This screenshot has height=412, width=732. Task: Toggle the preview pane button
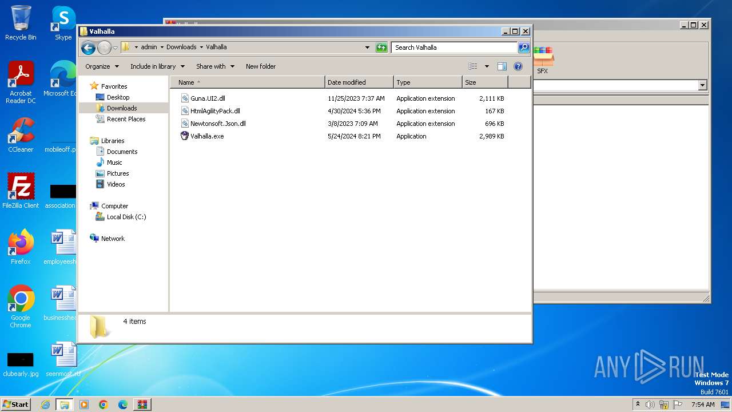(502, 66)
